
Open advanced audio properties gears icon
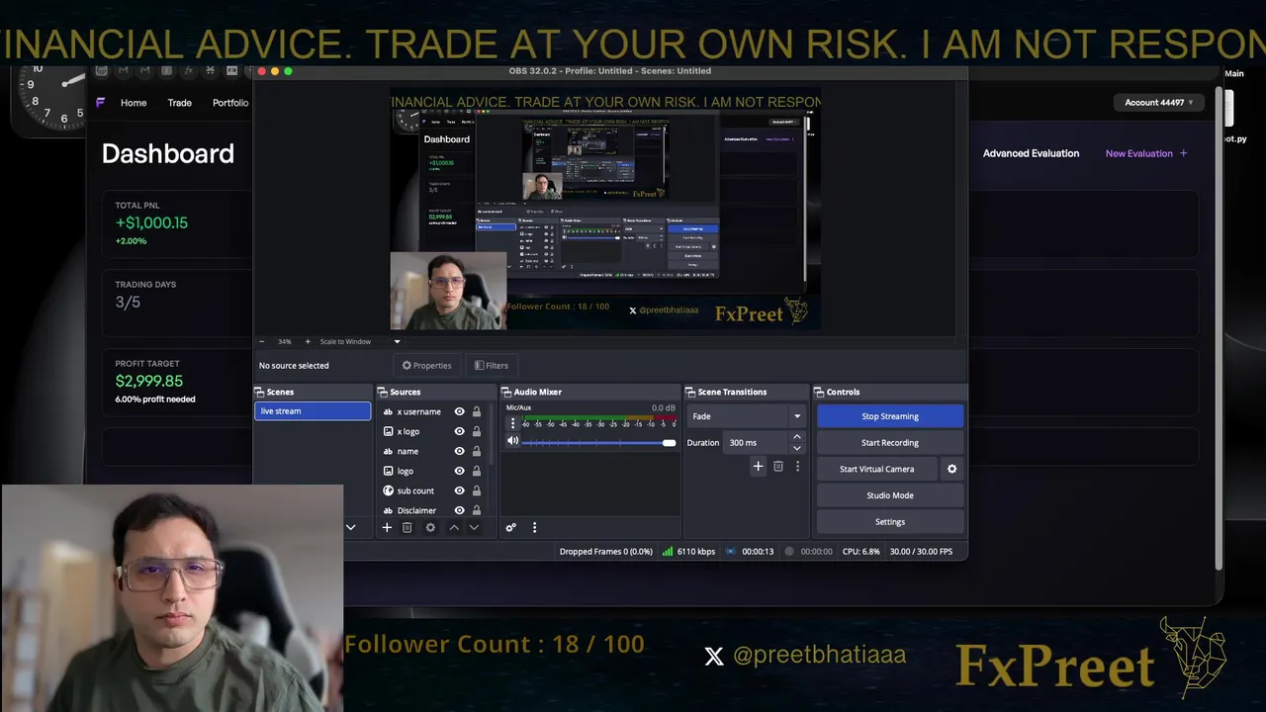point(511,528)
